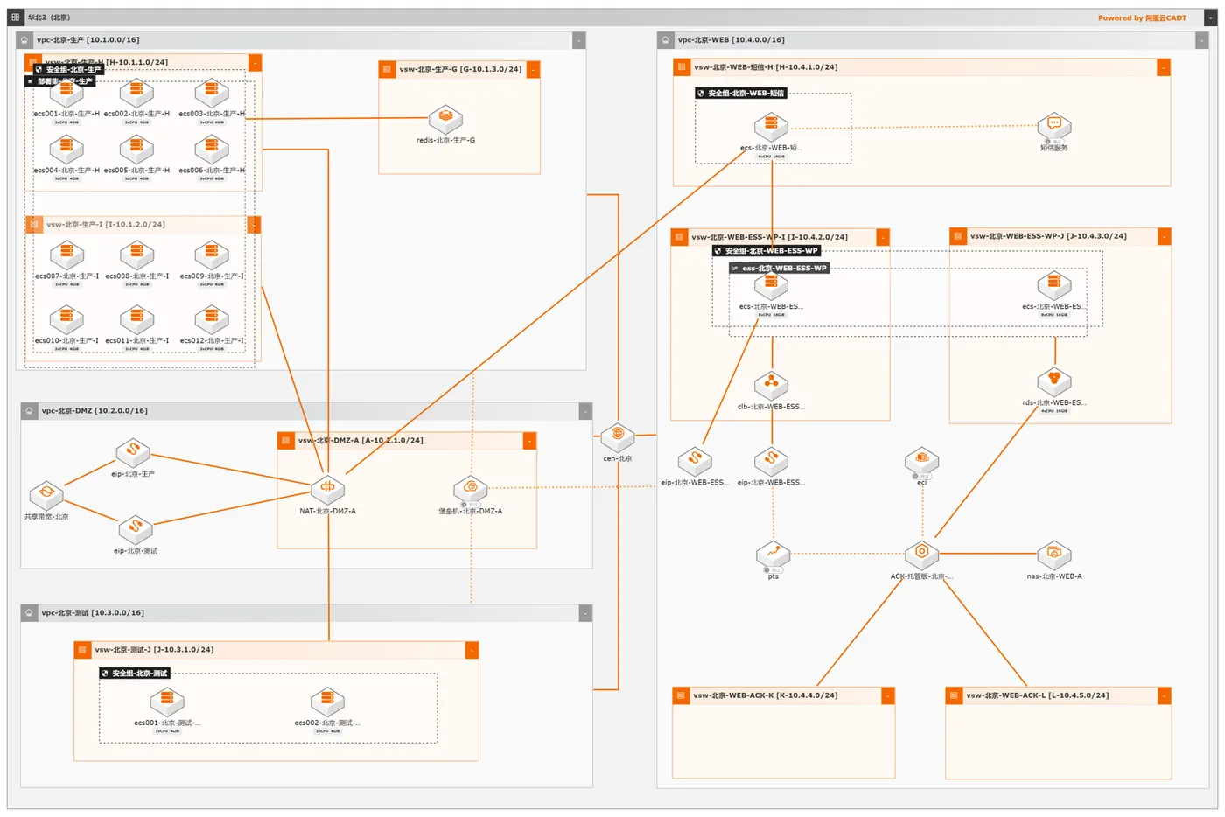Select the ACK-托管版-北京 cluster icon

pyautogui.click(x=921, y=555)
